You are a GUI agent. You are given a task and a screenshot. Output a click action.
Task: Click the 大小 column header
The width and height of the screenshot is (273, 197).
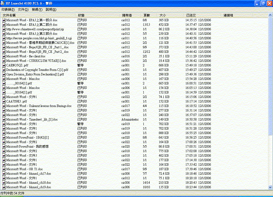coord(170,15)
